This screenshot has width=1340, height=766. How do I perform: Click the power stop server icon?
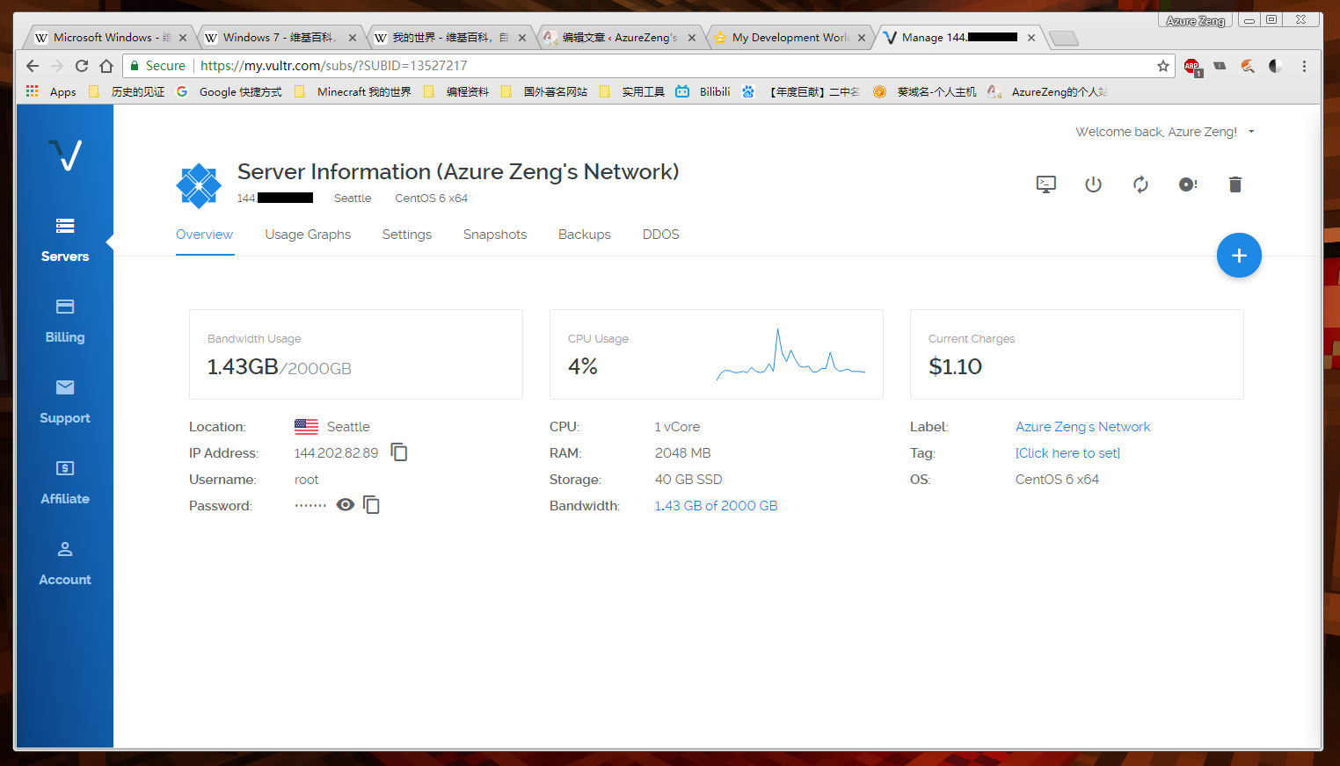[1093, 184]
